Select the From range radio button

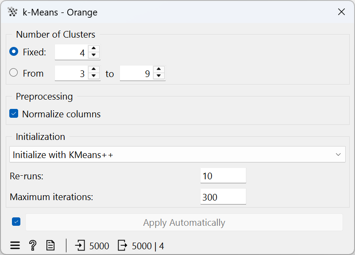(x=14, y=73)
